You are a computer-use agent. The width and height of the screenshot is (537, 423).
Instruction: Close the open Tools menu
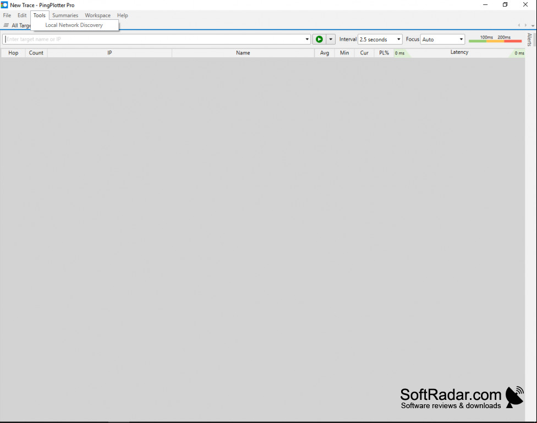pyautogui.click(x=40, y=15)
